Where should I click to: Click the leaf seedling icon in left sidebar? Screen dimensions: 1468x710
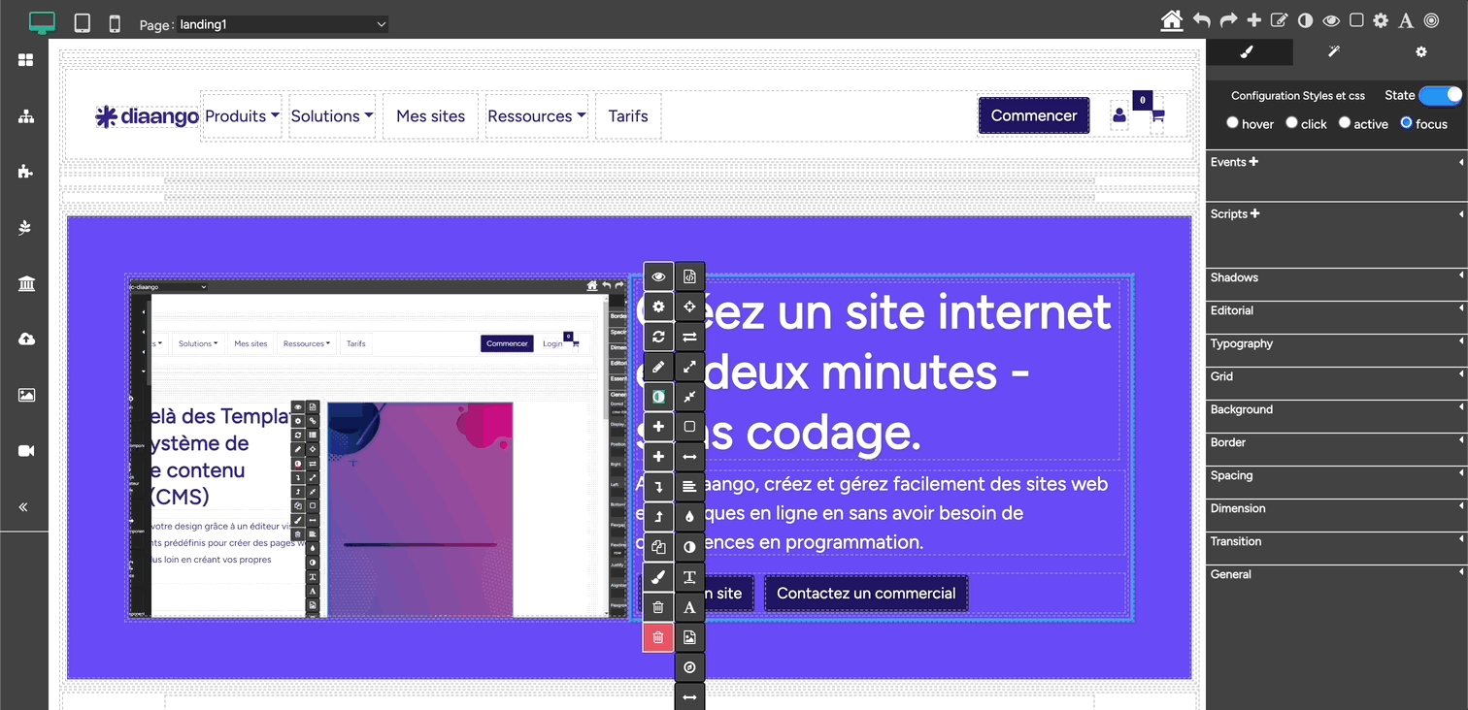click(26, 227)
